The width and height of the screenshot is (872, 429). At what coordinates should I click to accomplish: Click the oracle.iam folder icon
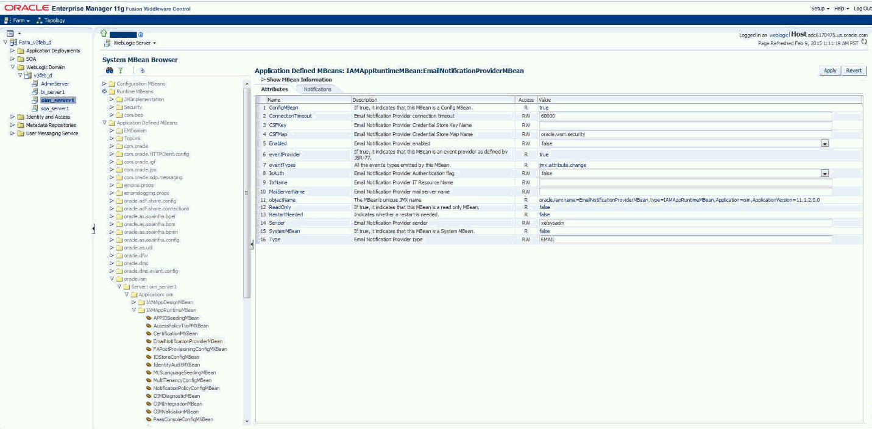(119, 279)
